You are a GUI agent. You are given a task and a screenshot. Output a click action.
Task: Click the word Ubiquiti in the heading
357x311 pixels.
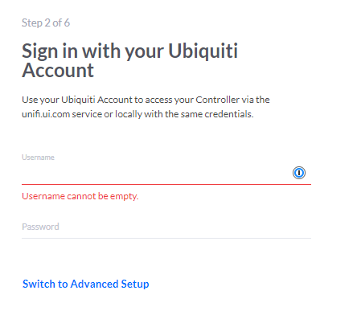click(x=203, y=51)
